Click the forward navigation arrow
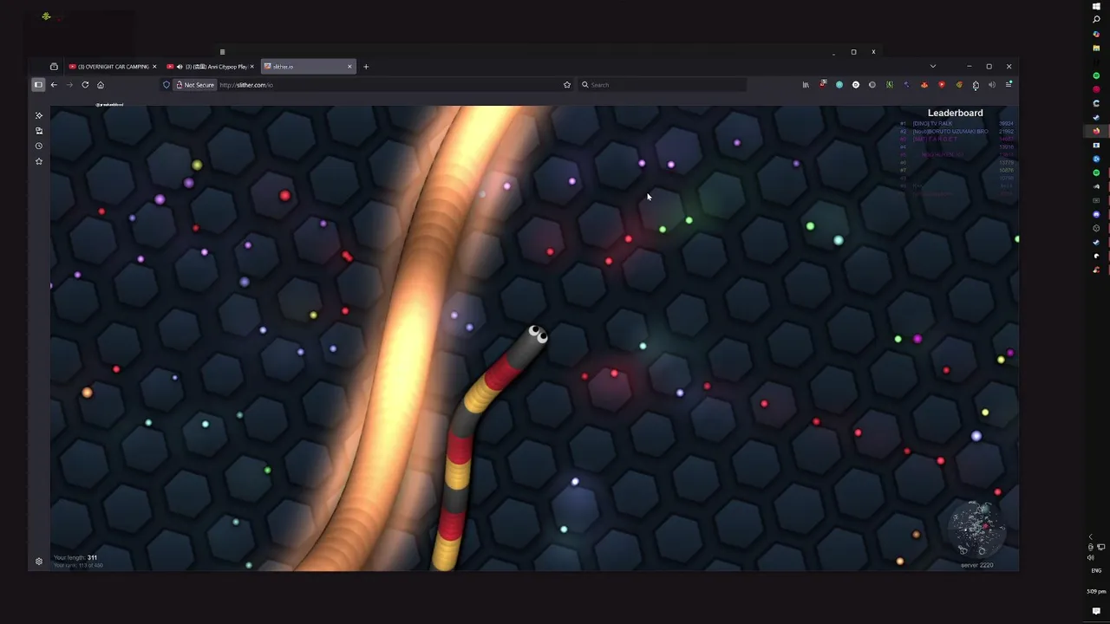Image resolution: width=1110 pixels, height=624 pixels. point(69,85)
